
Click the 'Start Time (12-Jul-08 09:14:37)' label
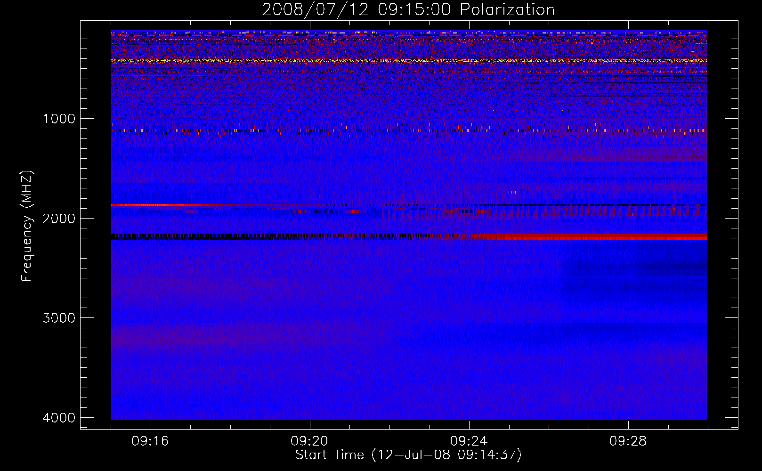tap(408, 455)
